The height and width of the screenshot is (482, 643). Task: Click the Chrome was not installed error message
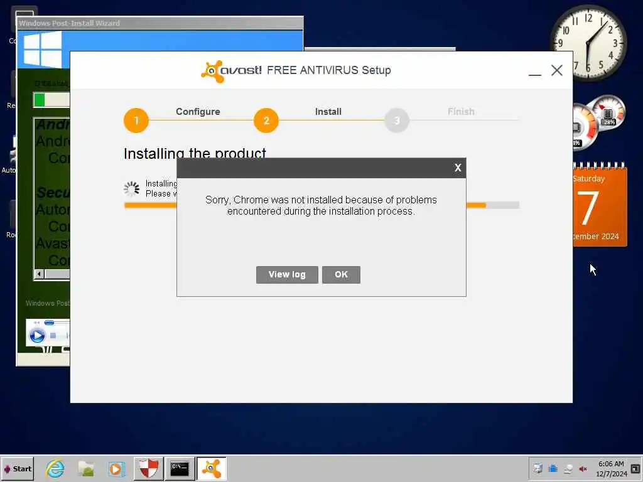click(321, 205)
